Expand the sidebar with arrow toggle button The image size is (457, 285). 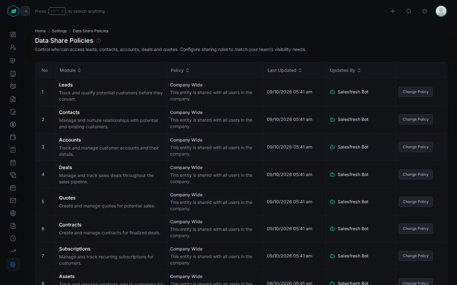coord(25,11)
